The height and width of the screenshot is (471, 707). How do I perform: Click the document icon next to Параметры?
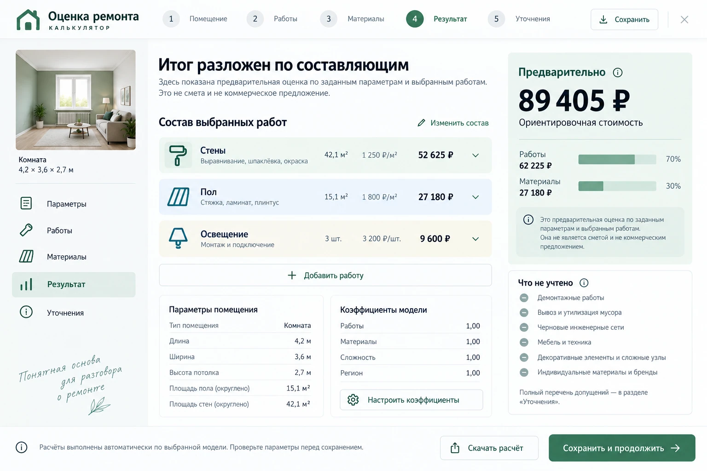click(x=26, y=203)
